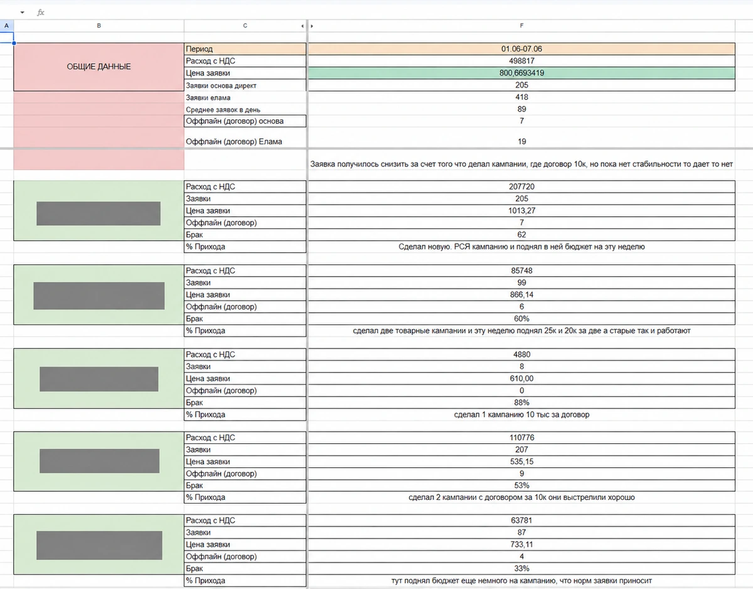Click the ОБЩИЕ ДАННЫЕ cell
This screenshot has height=589, width=753.
99,67
